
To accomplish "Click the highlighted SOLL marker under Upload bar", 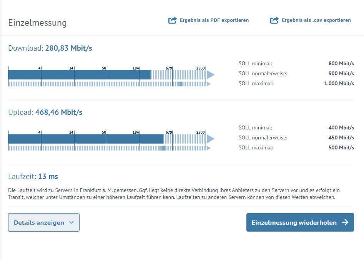I will tap(162, 148).
